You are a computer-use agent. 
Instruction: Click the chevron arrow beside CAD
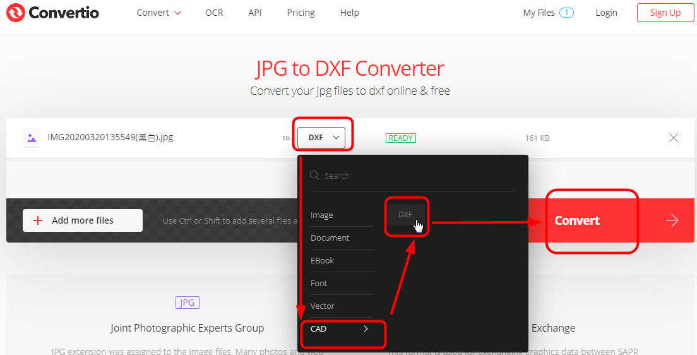click(x=366, y=328)
